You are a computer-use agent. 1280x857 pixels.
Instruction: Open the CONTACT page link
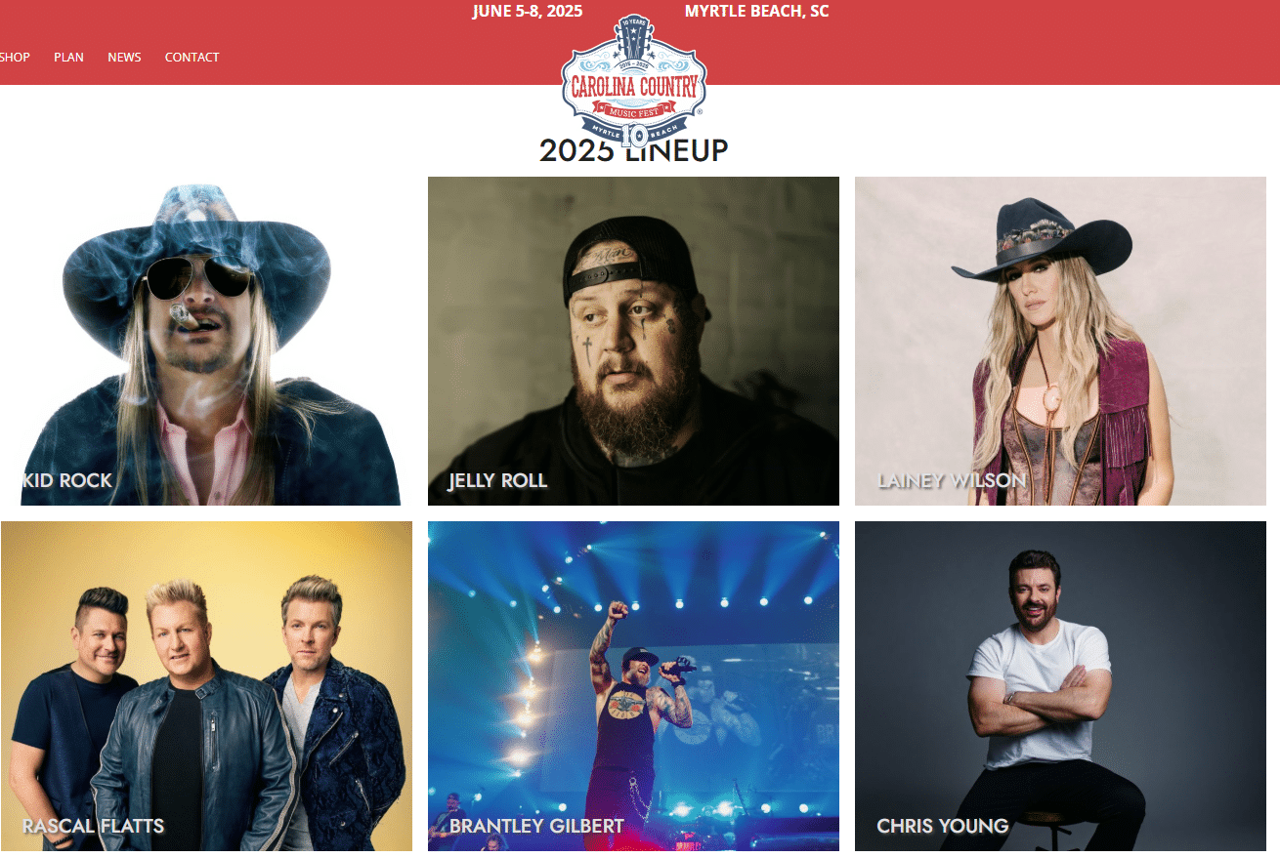point(192,58)
